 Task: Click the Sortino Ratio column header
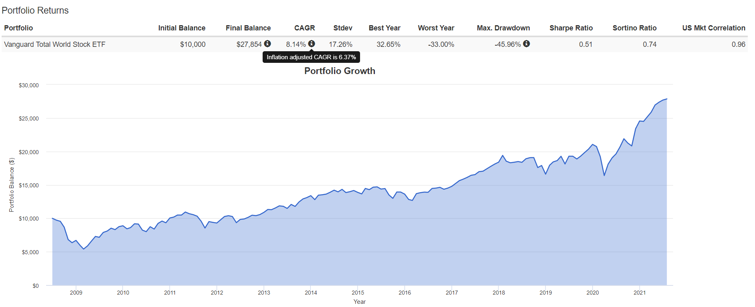pos(634,28)
